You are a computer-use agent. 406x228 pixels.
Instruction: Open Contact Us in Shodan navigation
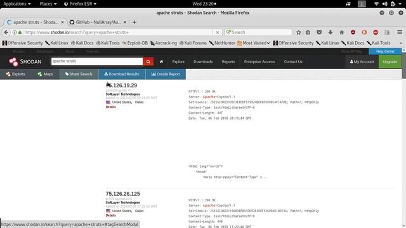click(293, 62)
